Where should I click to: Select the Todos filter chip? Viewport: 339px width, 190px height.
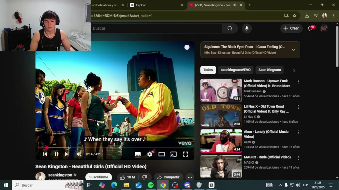208,70
